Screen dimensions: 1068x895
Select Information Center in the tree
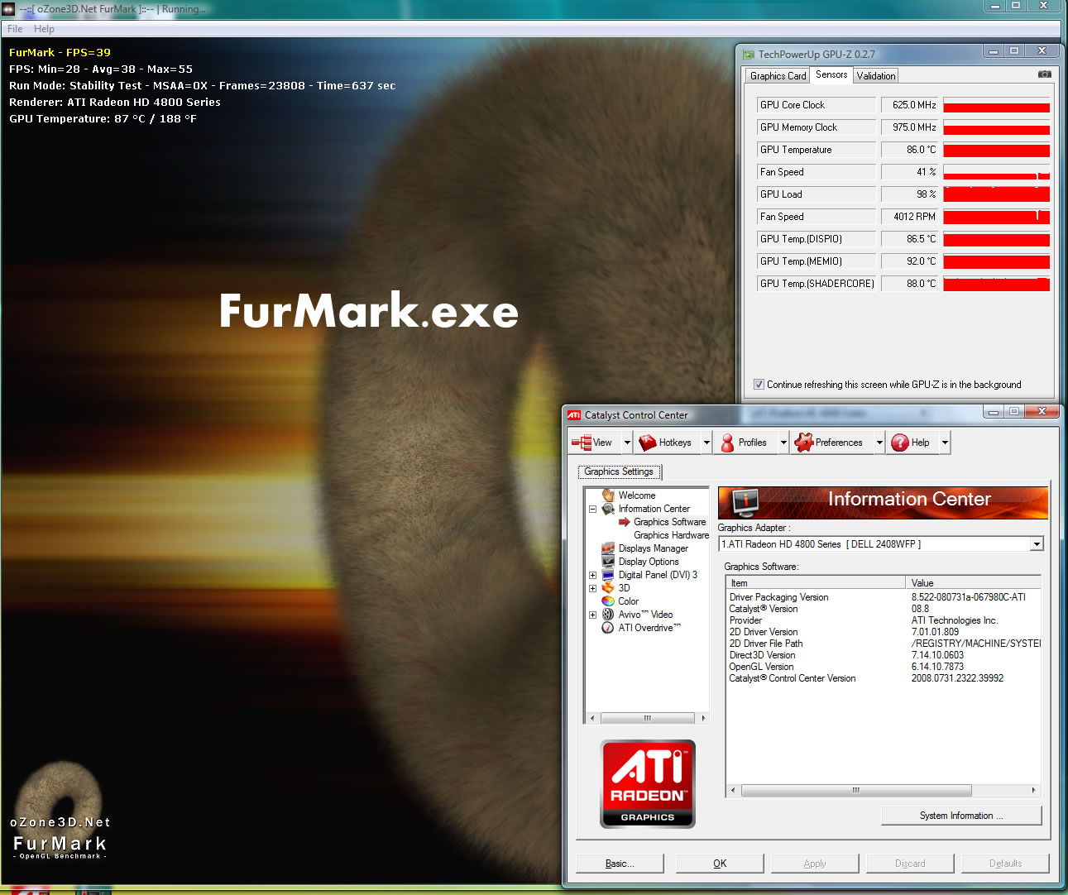pyautogui.click(x=654, y=509)
